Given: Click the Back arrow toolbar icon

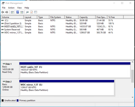Looking at the screenshot, I should pos(3,12).
